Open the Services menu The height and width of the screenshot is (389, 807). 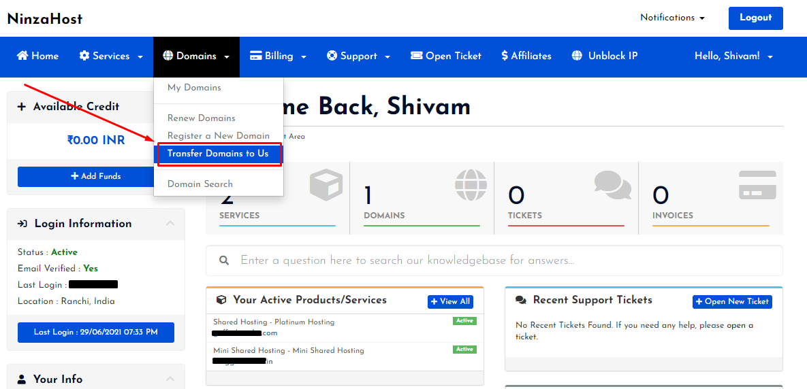(110, 56)
